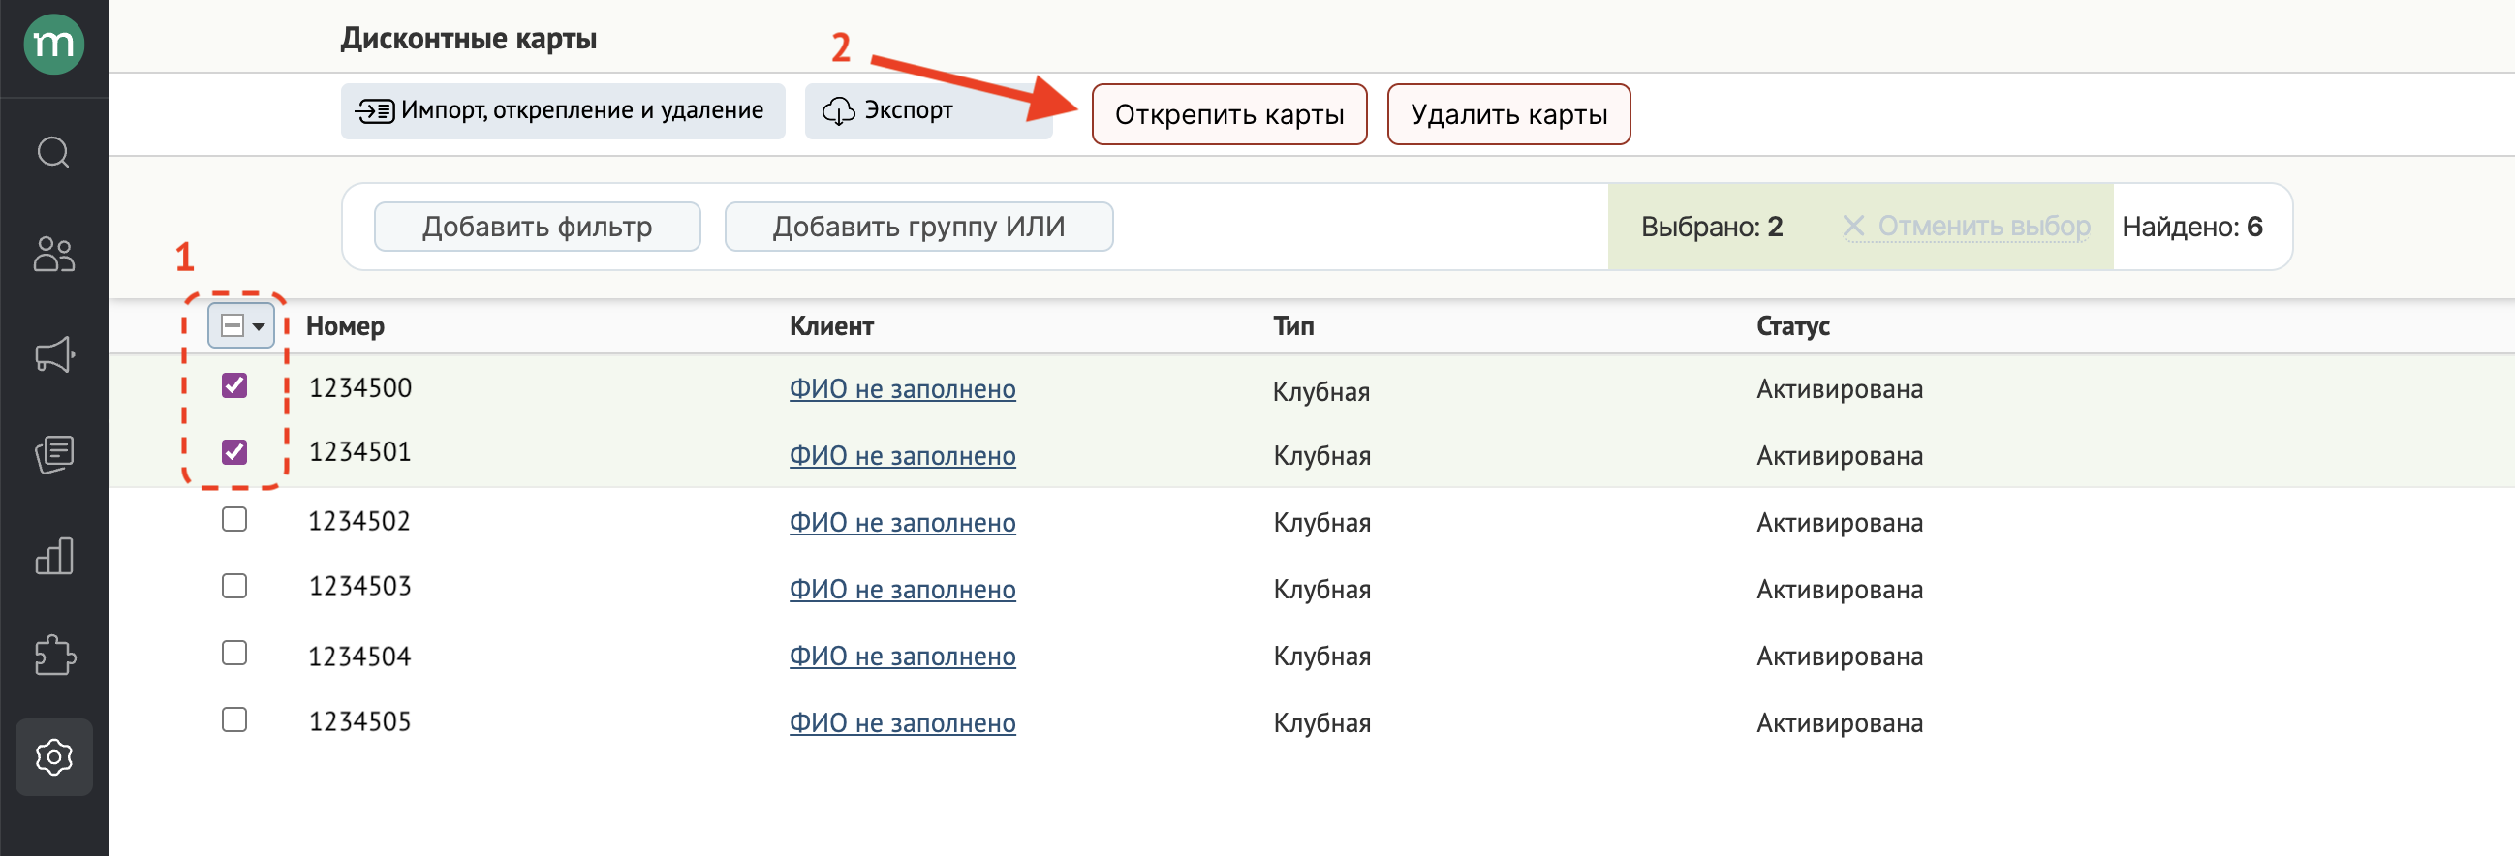Screen dimensions: 2515x856
Task: Click the green logo icon in the sidebar
Action: point(53,44)
